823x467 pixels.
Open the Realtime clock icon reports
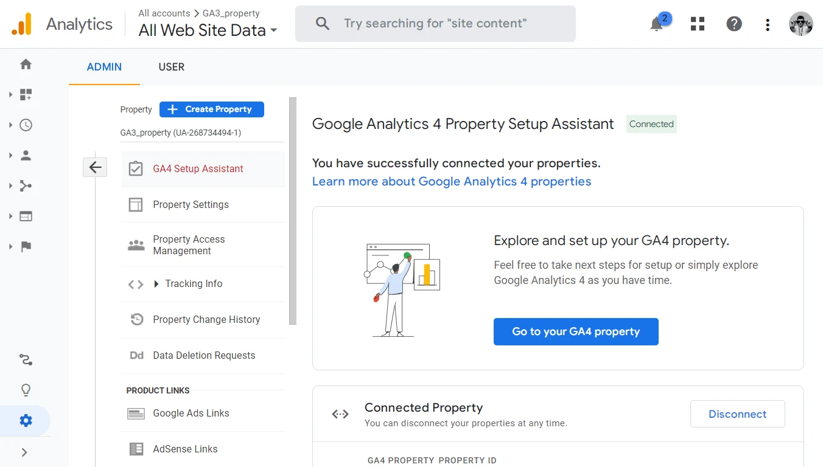26,125
